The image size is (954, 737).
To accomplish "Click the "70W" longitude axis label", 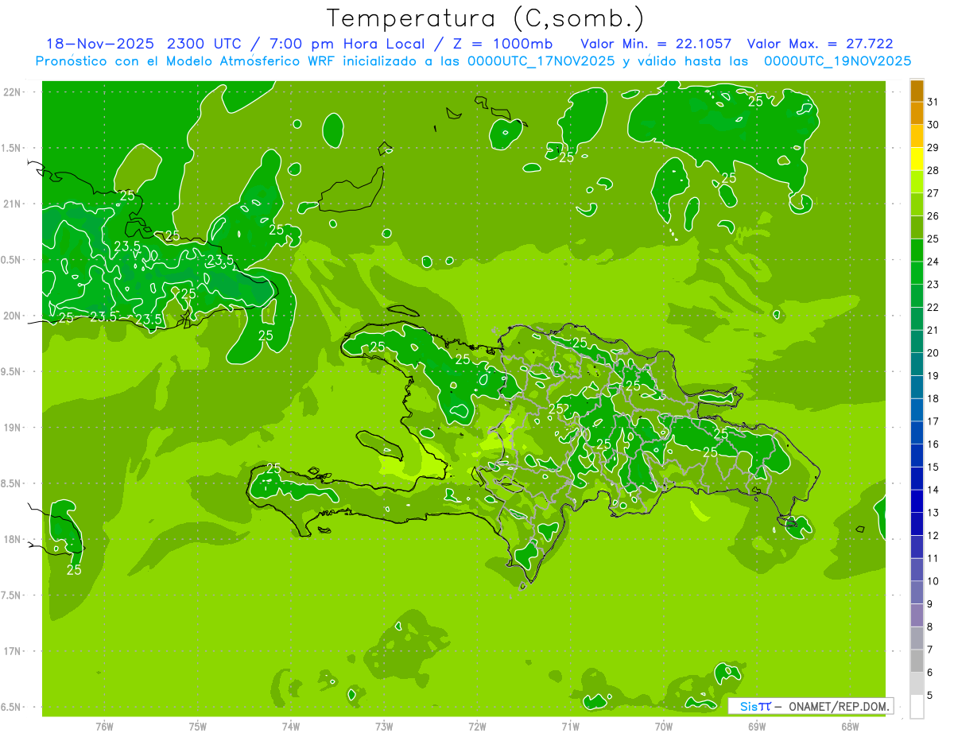I will tap(664, 727).
